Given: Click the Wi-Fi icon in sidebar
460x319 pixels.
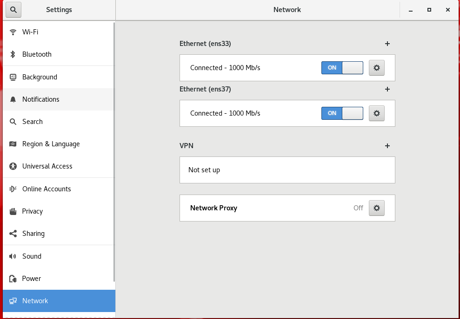Looking at the screenshot, I should [13, 32].
